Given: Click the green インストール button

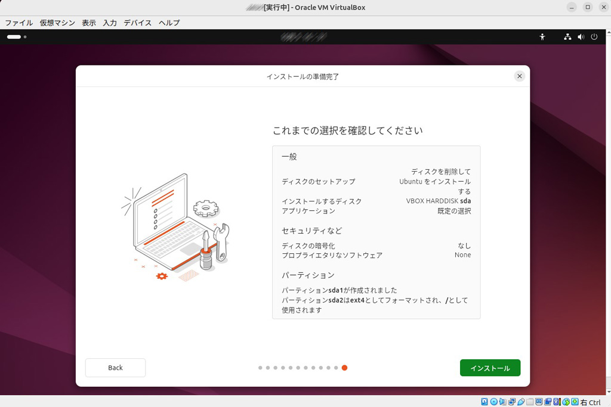Looking at the screenshot, I should click(x=490, y=368).
